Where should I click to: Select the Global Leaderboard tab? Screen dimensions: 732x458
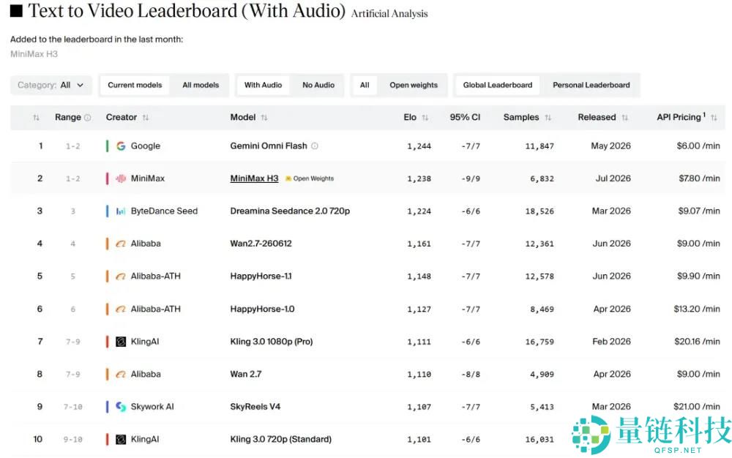[497, 85]
